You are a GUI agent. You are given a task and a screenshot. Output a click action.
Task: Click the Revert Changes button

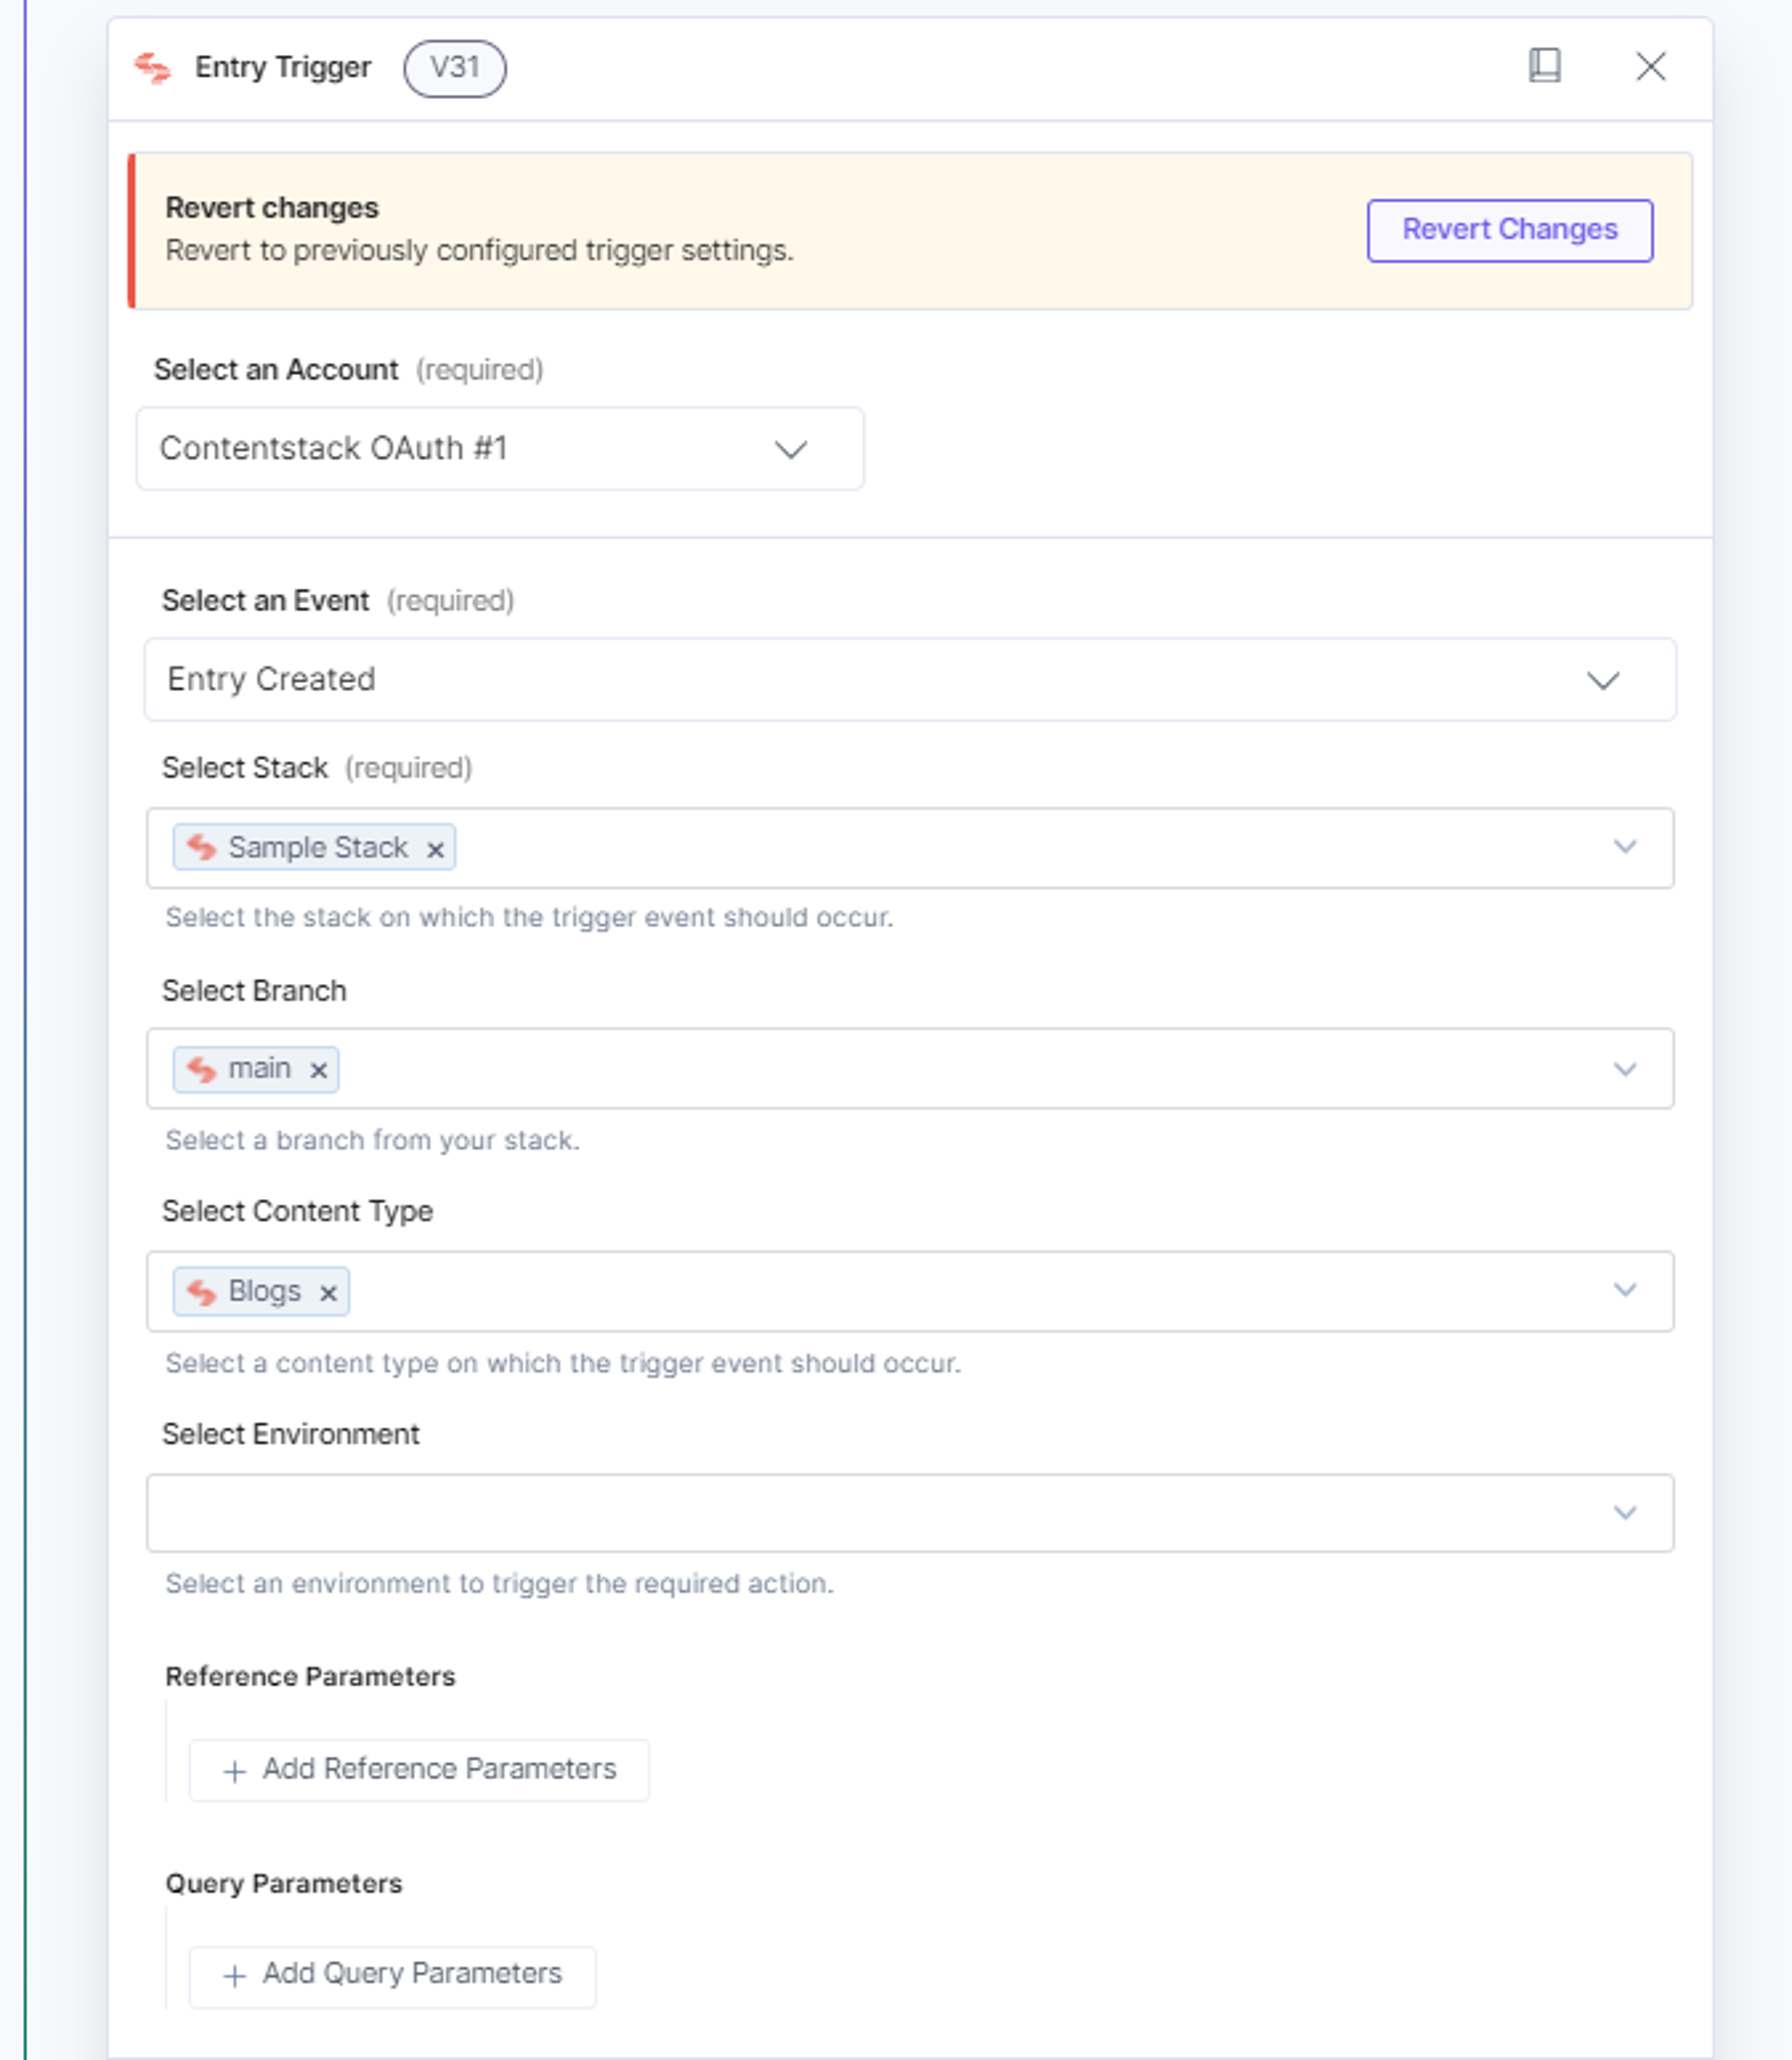click(x=1510, y=230)
